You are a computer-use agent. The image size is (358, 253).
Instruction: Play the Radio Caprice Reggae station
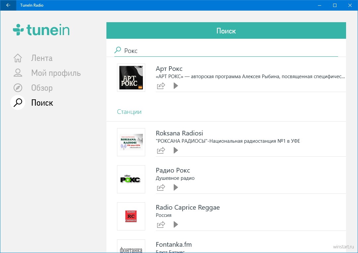(176, 225)
